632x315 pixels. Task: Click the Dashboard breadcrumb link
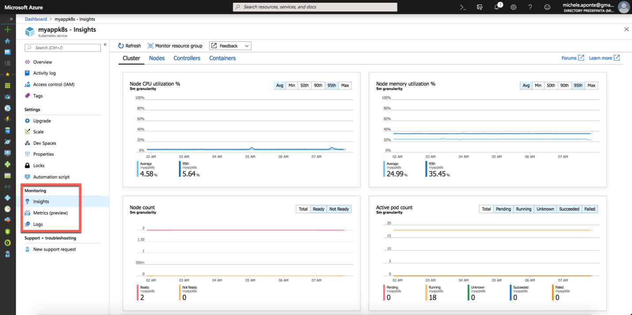(35, 19)
